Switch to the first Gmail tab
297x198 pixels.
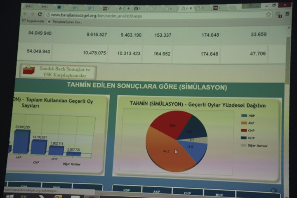[30, 7]
